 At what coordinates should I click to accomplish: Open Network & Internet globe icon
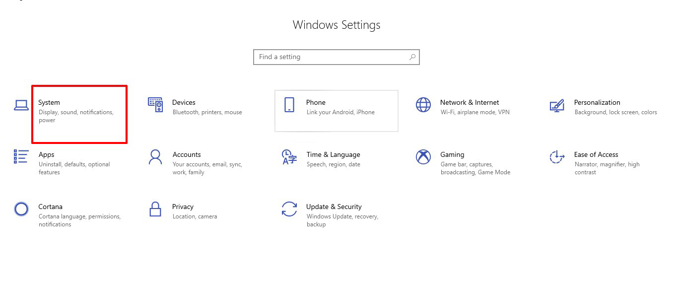[423, 105]
